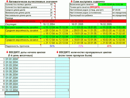Viewport: 130px width, 98px height.
Task: Select the cycle start date 01.01.2004 cell
Action: (12, 59)
